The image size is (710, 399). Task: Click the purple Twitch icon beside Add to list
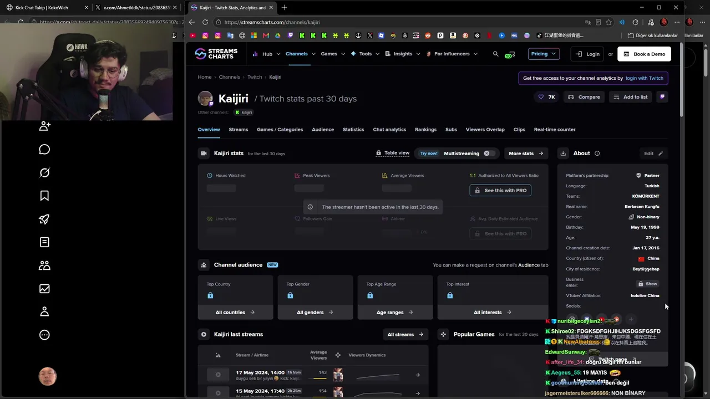point(662,97)
